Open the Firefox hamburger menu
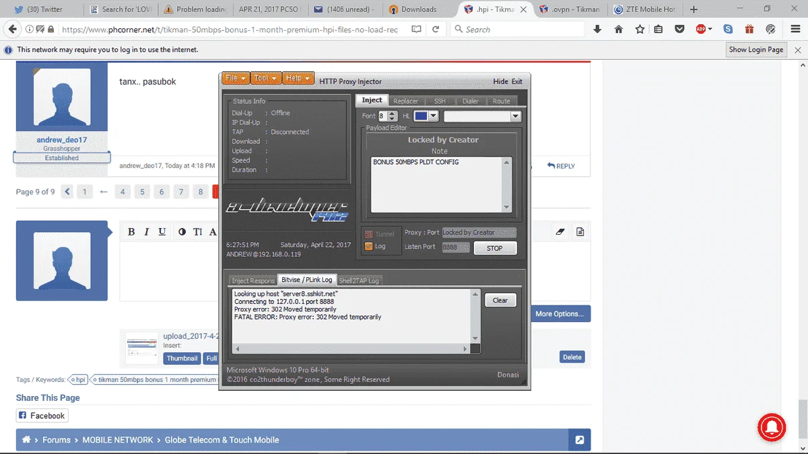 (795, 30)
